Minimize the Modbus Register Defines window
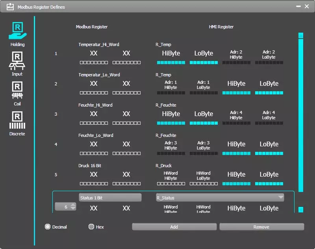 tap(298, 7)
